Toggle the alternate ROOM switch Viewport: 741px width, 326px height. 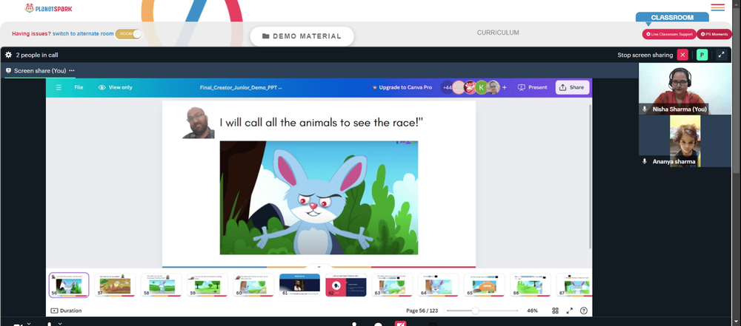coord(128,34)
